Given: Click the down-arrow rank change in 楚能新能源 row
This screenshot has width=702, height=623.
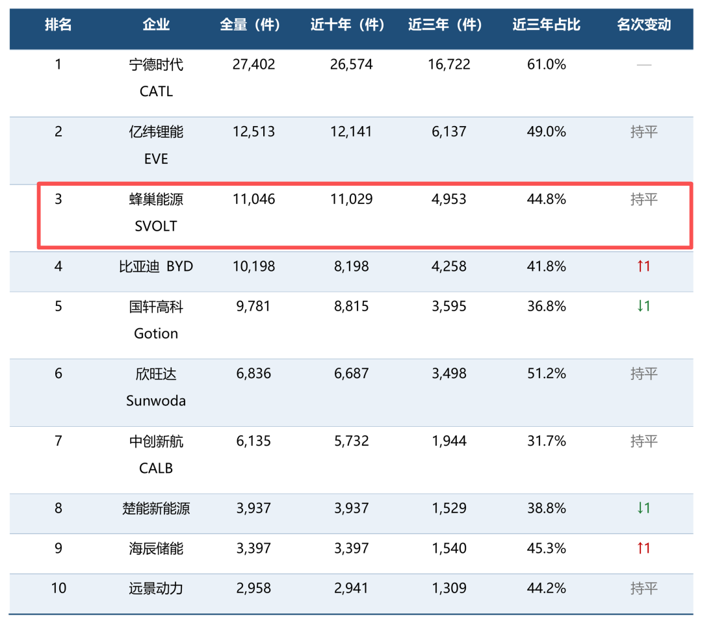Looking at the screenshot, I should tap(643, 508).
